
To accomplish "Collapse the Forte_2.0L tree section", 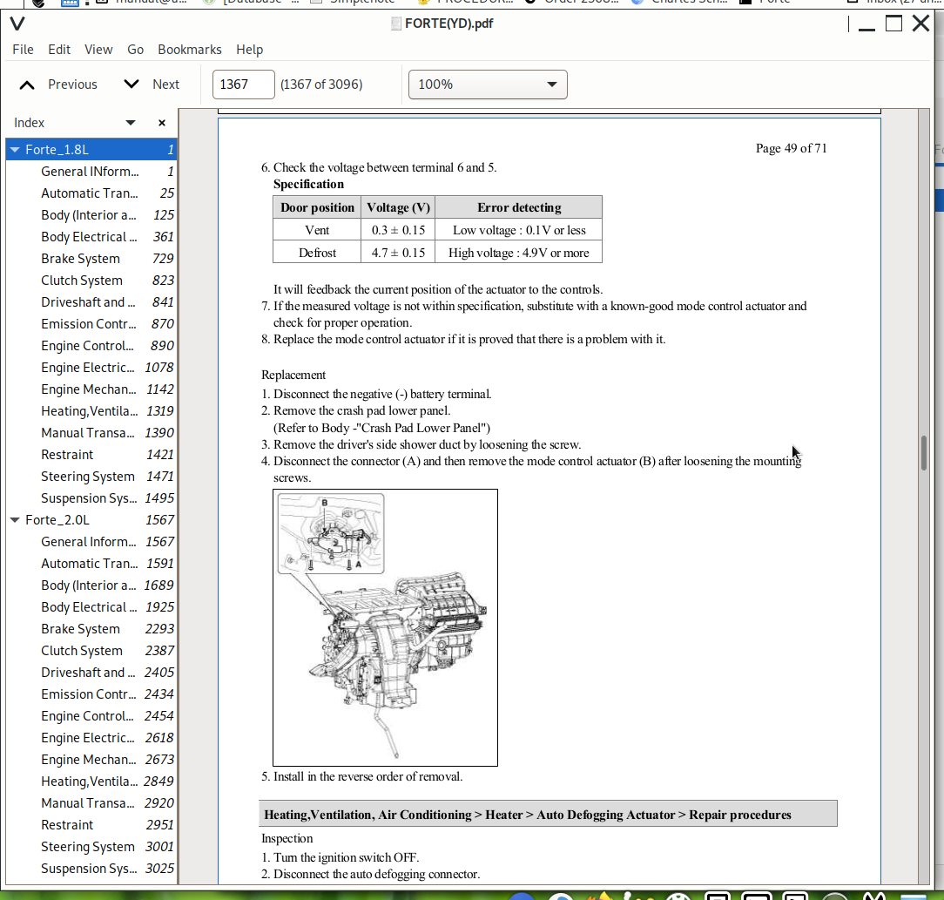I will [x=15, y=520].
